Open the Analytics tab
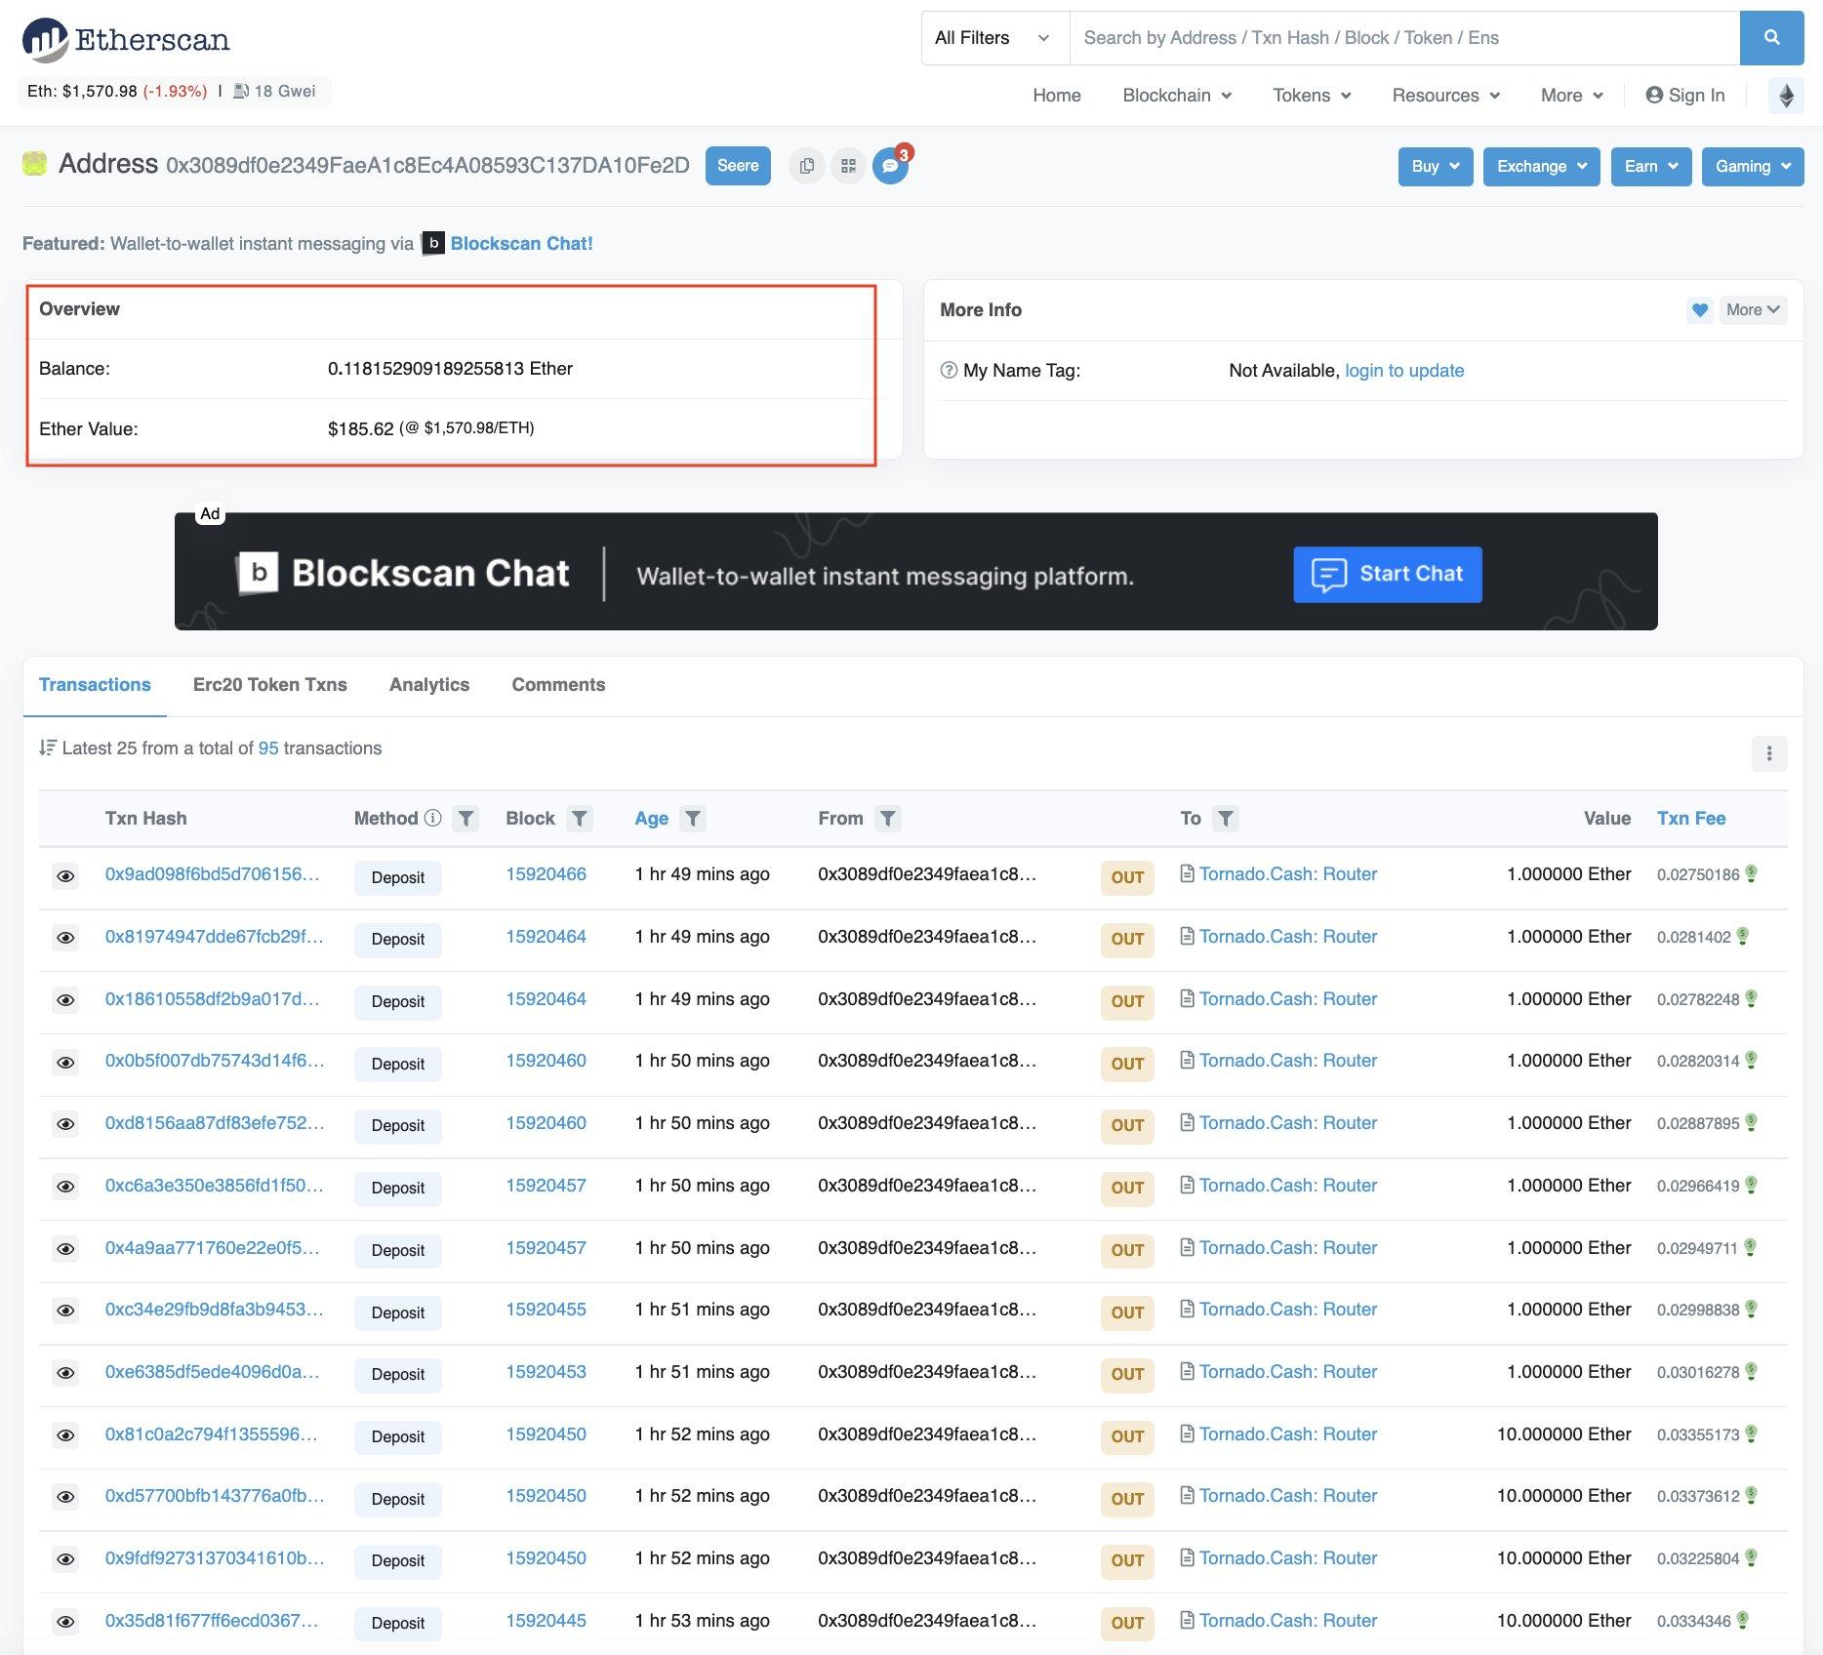 pyautogui.click(x=428, y=685)
